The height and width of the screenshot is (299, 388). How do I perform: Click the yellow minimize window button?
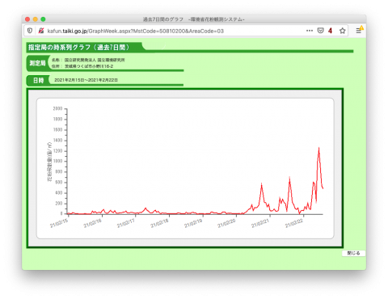pyautogui.click(x=36, y=19)
